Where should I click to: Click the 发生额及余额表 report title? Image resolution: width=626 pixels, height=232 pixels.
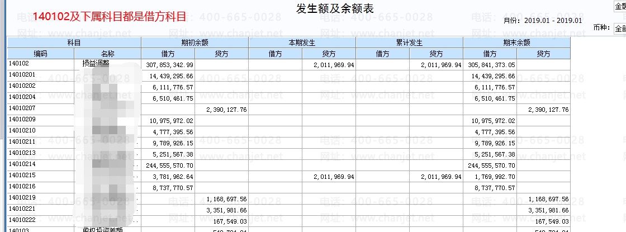(335, 8)
